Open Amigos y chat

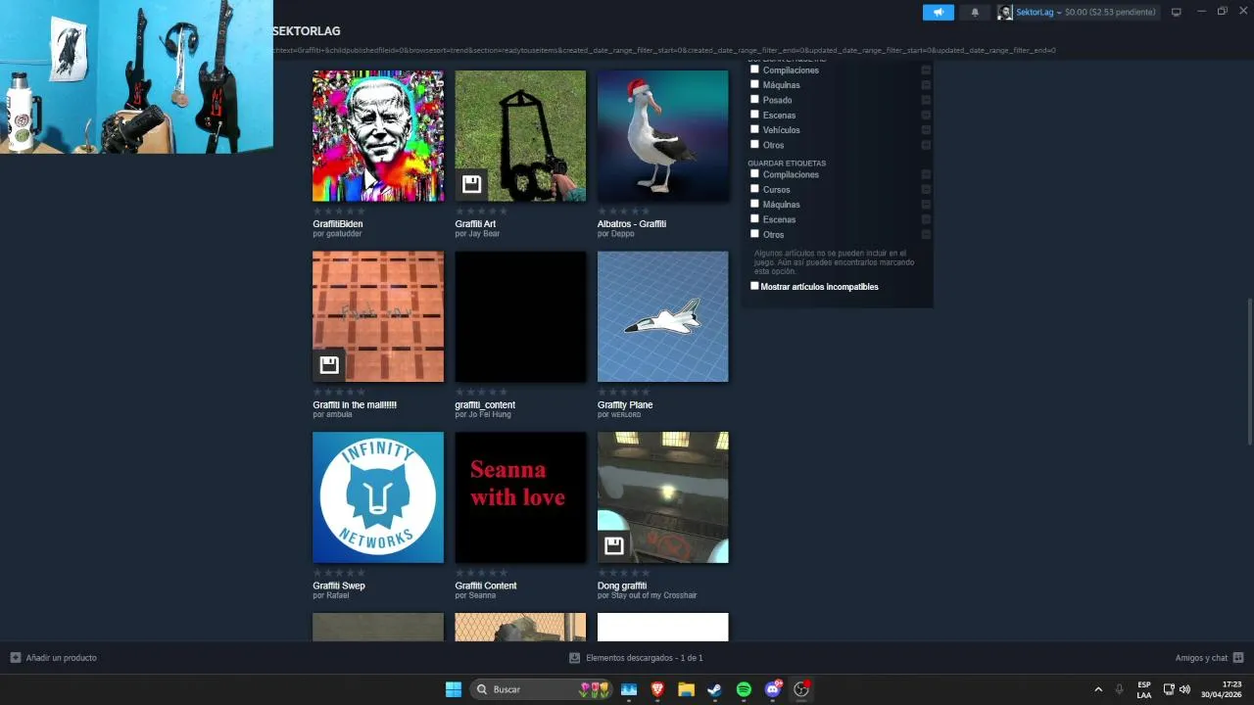tap(1201, 658)
